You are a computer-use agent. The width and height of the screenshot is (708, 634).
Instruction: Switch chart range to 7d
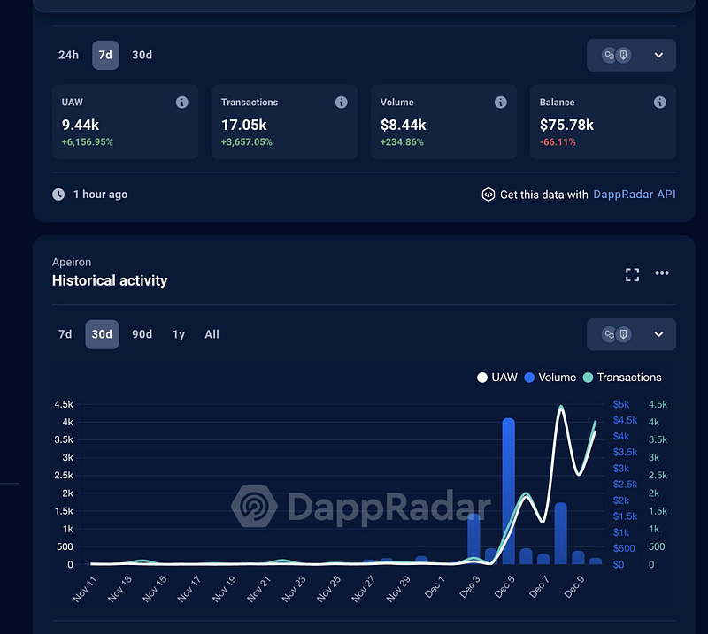[65, 334]
